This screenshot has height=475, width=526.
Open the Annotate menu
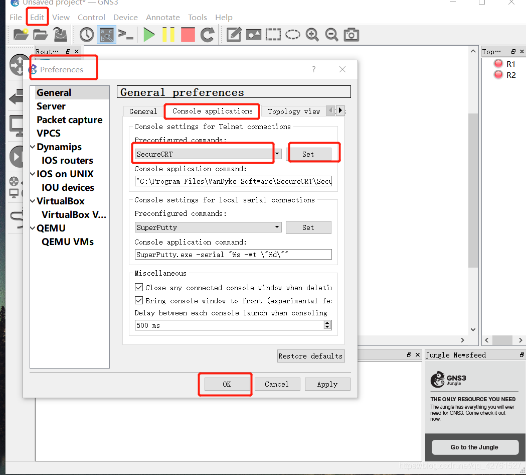pos(162,17)
